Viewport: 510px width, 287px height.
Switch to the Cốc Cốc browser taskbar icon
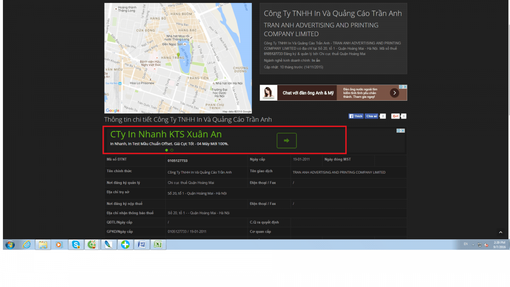pos(92,244)
